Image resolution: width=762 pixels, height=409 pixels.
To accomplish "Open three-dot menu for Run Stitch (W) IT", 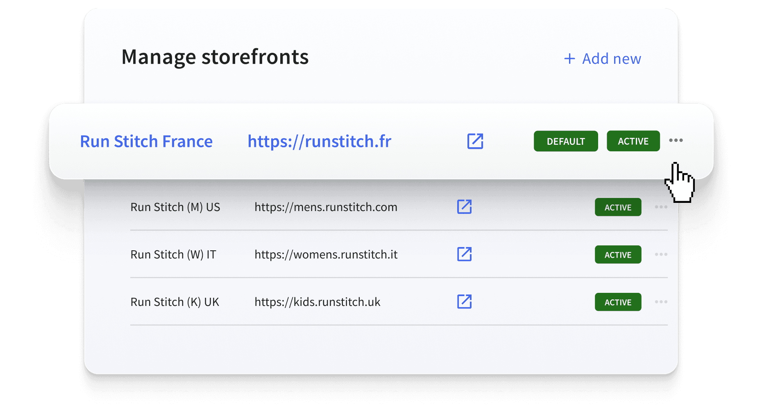I will point(661,254).
